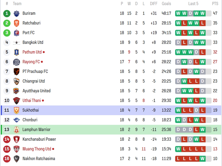Click Buriram's most recent win badge

pos(202,13)
